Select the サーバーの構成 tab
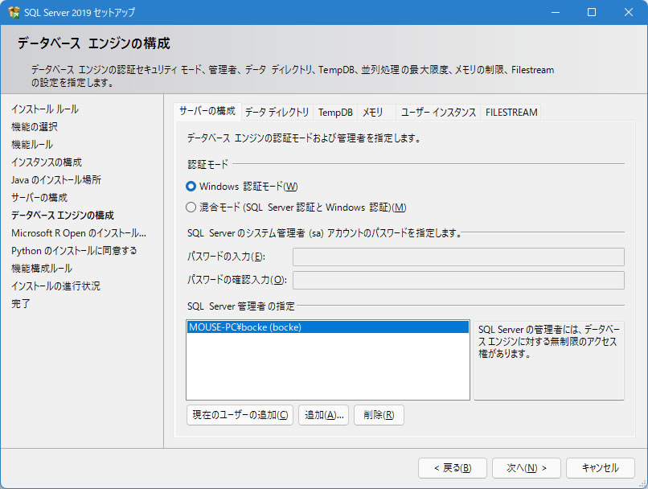Viewport: 648px width, 489px height. (x=207, y=111)
